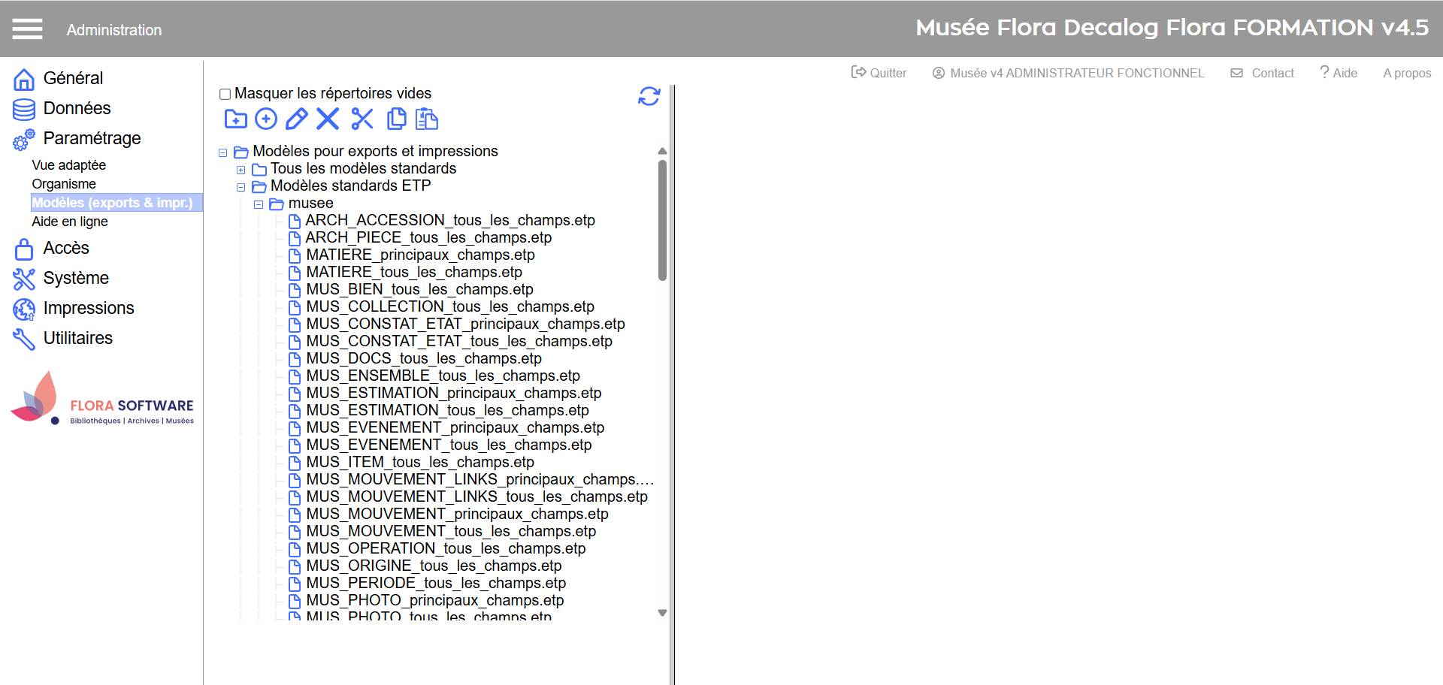Open the hamburger menu
The height and width of the screenshot is (685, 1443).
pos(27,29)
